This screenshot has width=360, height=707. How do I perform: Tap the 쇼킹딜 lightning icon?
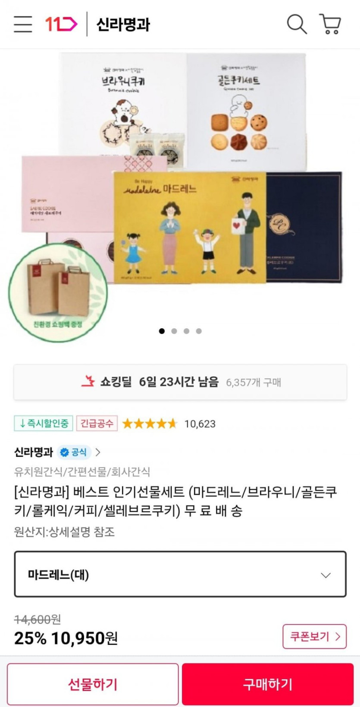click(x=88, y=382)
